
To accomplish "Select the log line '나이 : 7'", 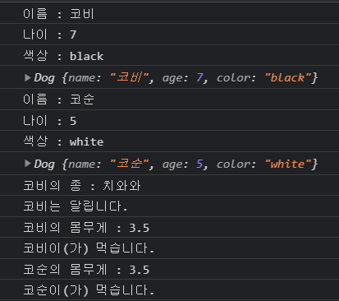I will click(50, 35).
